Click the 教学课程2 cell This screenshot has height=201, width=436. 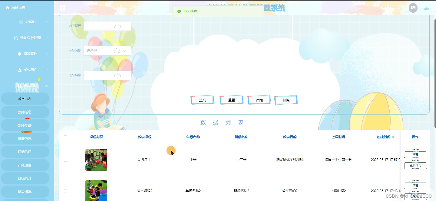(145, 191)
